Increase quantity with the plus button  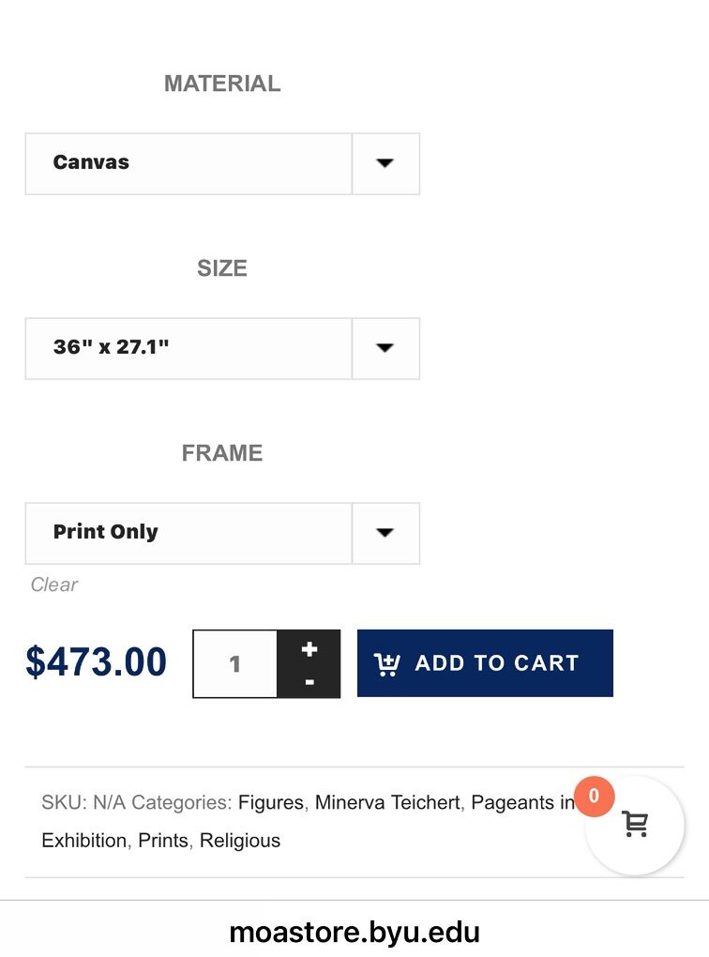point(309,649)
